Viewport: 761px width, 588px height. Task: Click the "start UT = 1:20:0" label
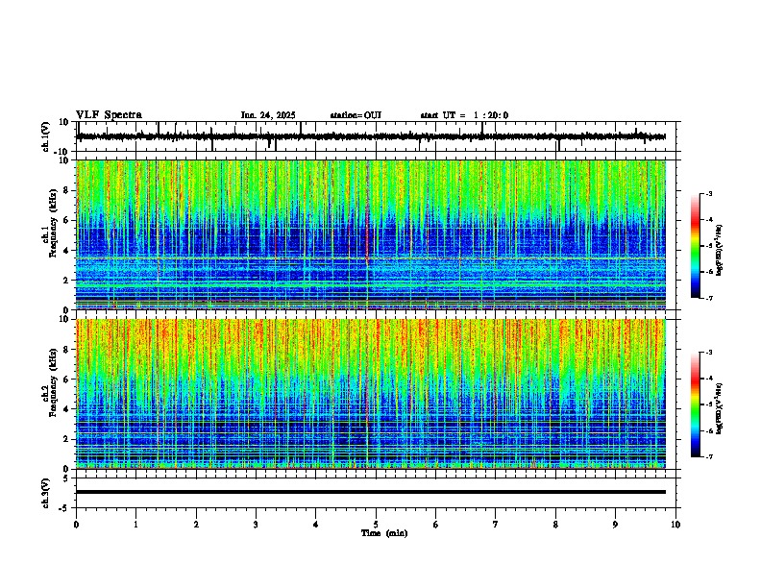[464, 115]
